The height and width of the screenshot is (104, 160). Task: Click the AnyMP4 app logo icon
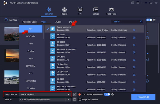click(5, 3)
